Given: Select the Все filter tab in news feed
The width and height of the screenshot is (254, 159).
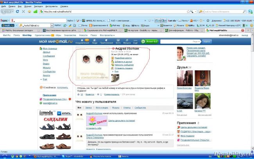Looking at the screenshot, I should tap(79, 108).
